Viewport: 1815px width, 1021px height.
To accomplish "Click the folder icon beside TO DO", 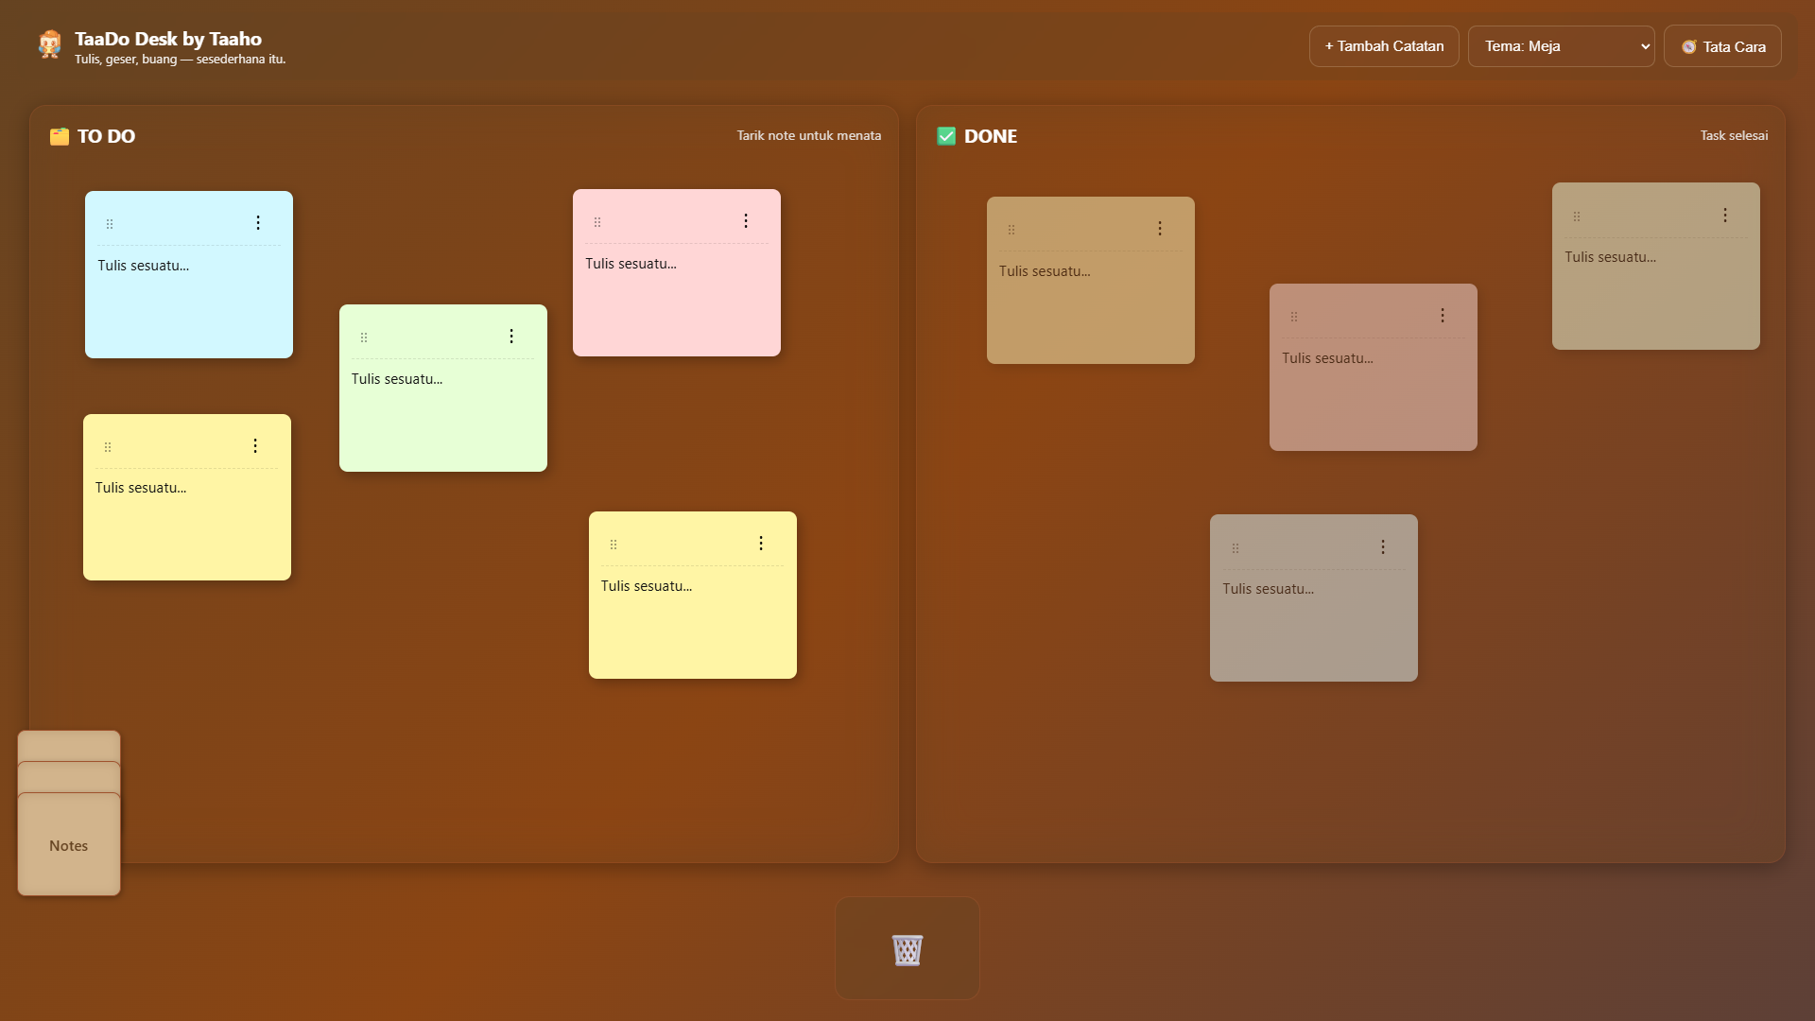I will coord(58,135).
